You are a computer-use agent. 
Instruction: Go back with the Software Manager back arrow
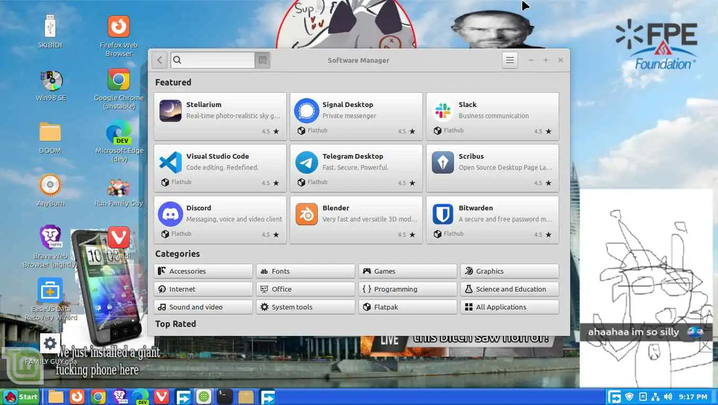(x=159, y=60)
